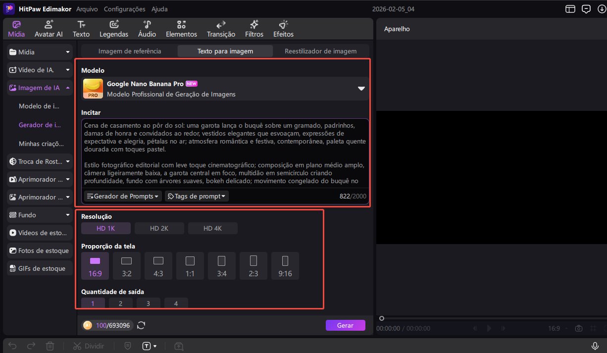Screen dimensions: 607x353
Task: Open the Filtros tool
Action: point(254,29)
